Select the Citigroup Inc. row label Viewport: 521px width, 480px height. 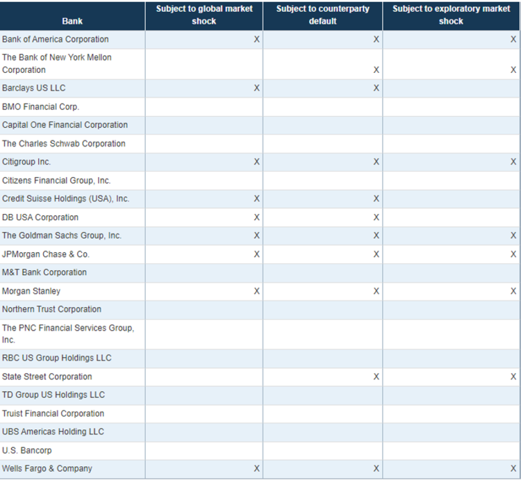click(x=26, y=162)
